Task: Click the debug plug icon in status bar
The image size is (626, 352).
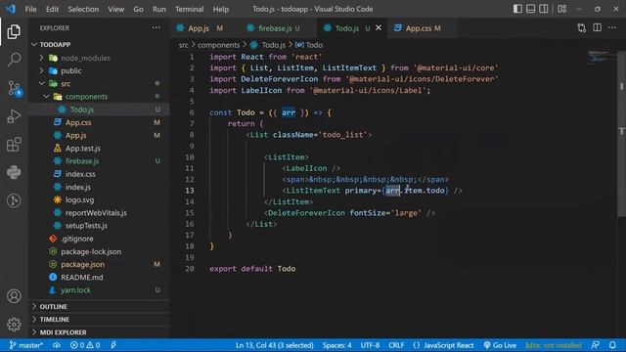Action: (x=113, y=345)
